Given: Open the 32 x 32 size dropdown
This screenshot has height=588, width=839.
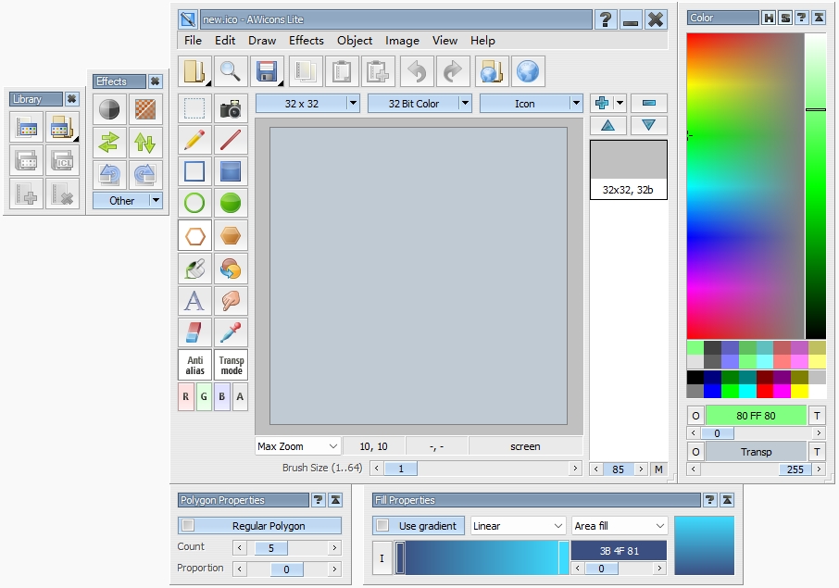Looking at the screenshot, I should (307, 104).
